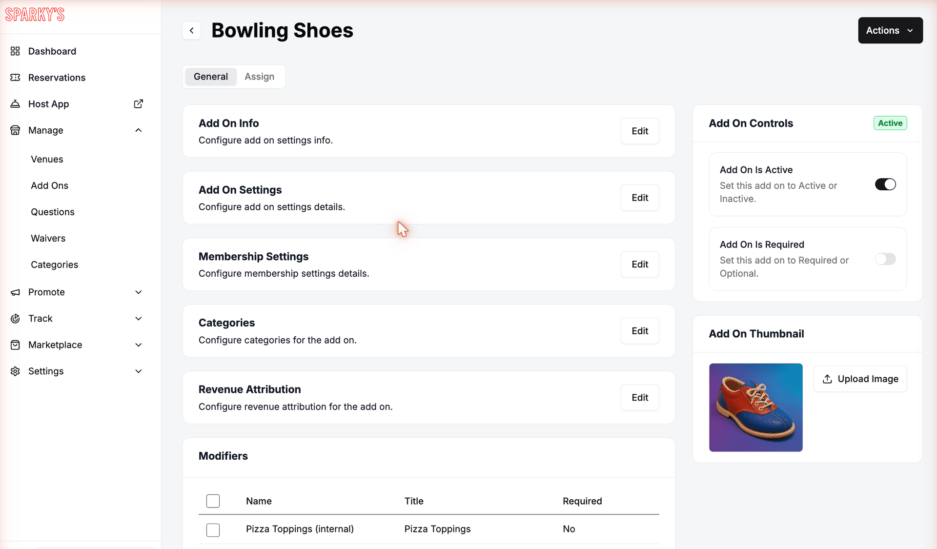
Task: Open the Actions dropdown
Action: (890, 30)
